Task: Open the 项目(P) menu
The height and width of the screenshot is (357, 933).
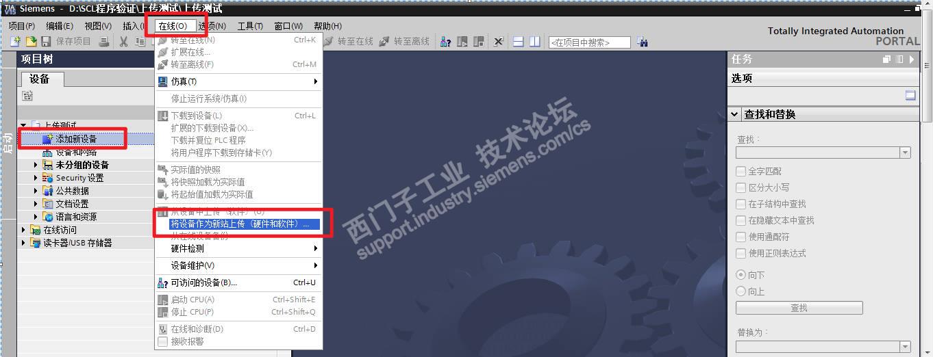Action: pyautogui.click(x=22, y=26)
